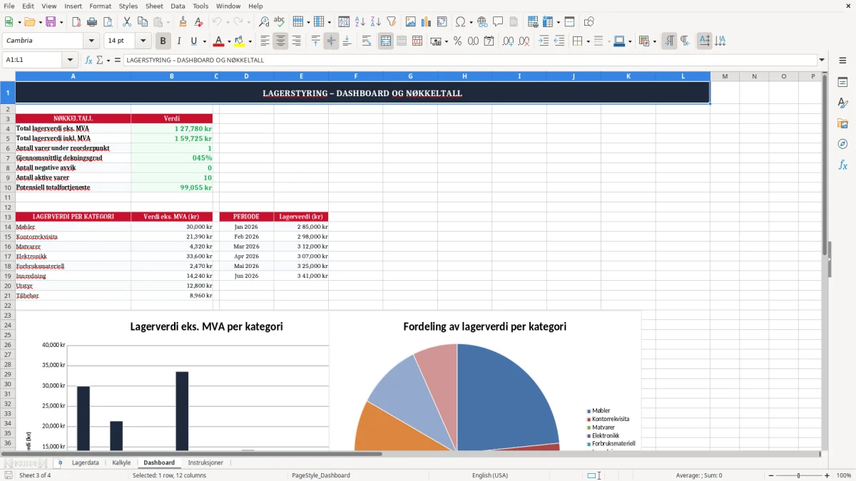Add Decimal Place icon
The image size is (856, 481).
pos(509,41)
